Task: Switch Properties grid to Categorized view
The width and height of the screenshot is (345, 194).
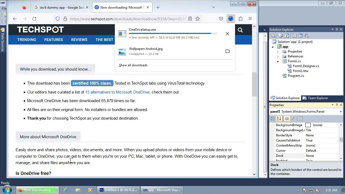Action: click(273, 119)
